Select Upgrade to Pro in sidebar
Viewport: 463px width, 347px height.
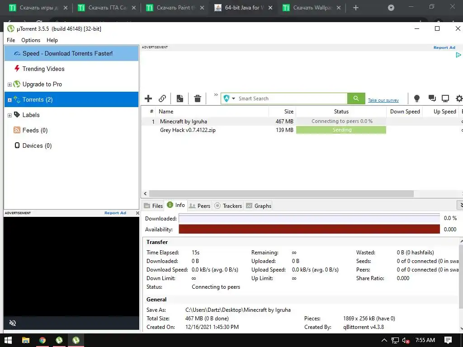[71, 84]
